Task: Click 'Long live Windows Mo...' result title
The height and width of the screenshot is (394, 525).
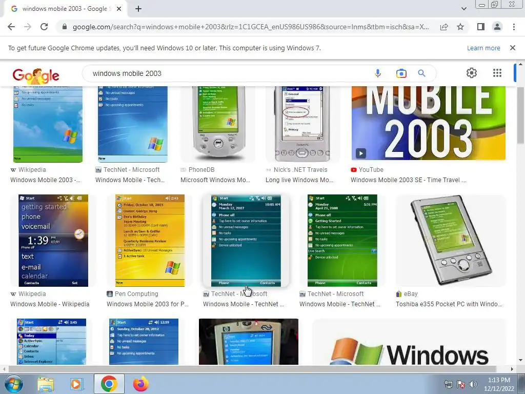Action: click(299, 180)
